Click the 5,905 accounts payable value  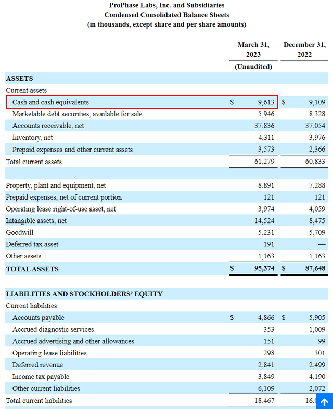tap(317, 318)
